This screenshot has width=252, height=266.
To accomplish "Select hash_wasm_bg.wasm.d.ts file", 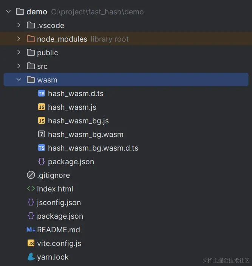I will pos(93,148).
